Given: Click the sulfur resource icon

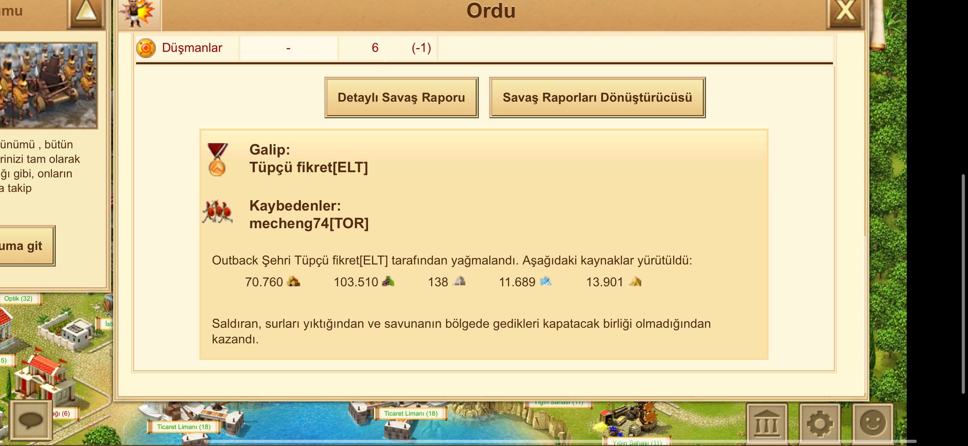Looking at the screenshot, I should 635,282.
